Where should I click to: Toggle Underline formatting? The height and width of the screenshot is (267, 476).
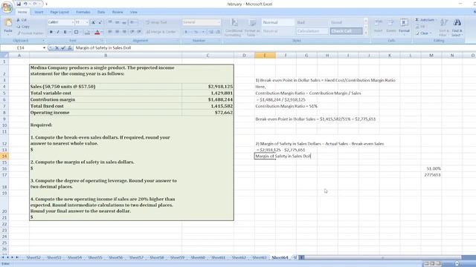[65, 32]
